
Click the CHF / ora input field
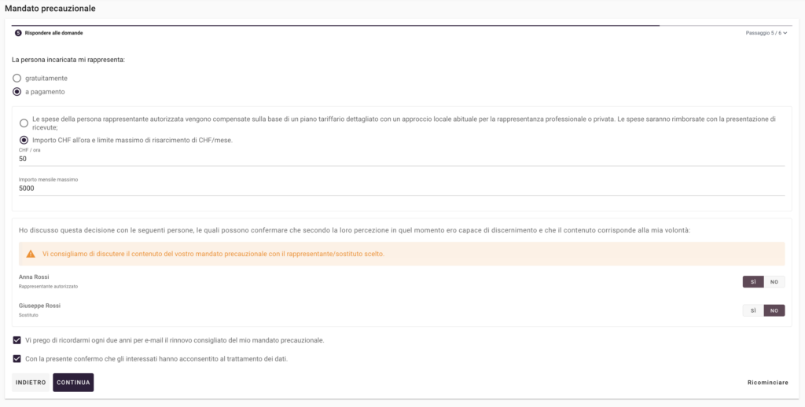tap(401, 159)
